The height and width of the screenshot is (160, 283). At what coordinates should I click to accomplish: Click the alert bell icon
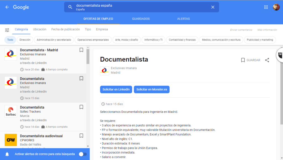[x=7, y=154]
